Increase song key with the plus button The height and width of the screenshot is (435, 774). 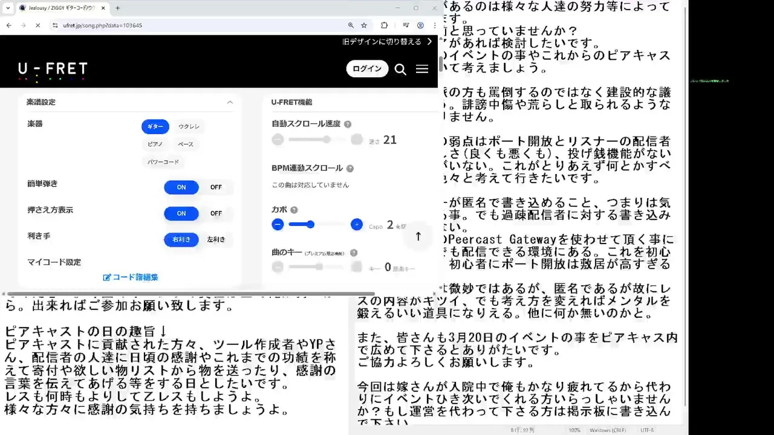click(357, 266)
